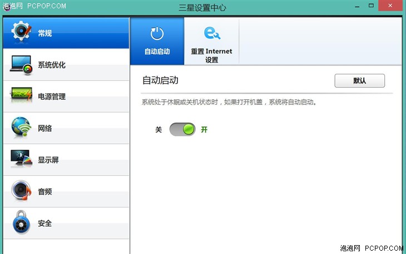Click the 显示屏 monitor icon

[21, 159]
